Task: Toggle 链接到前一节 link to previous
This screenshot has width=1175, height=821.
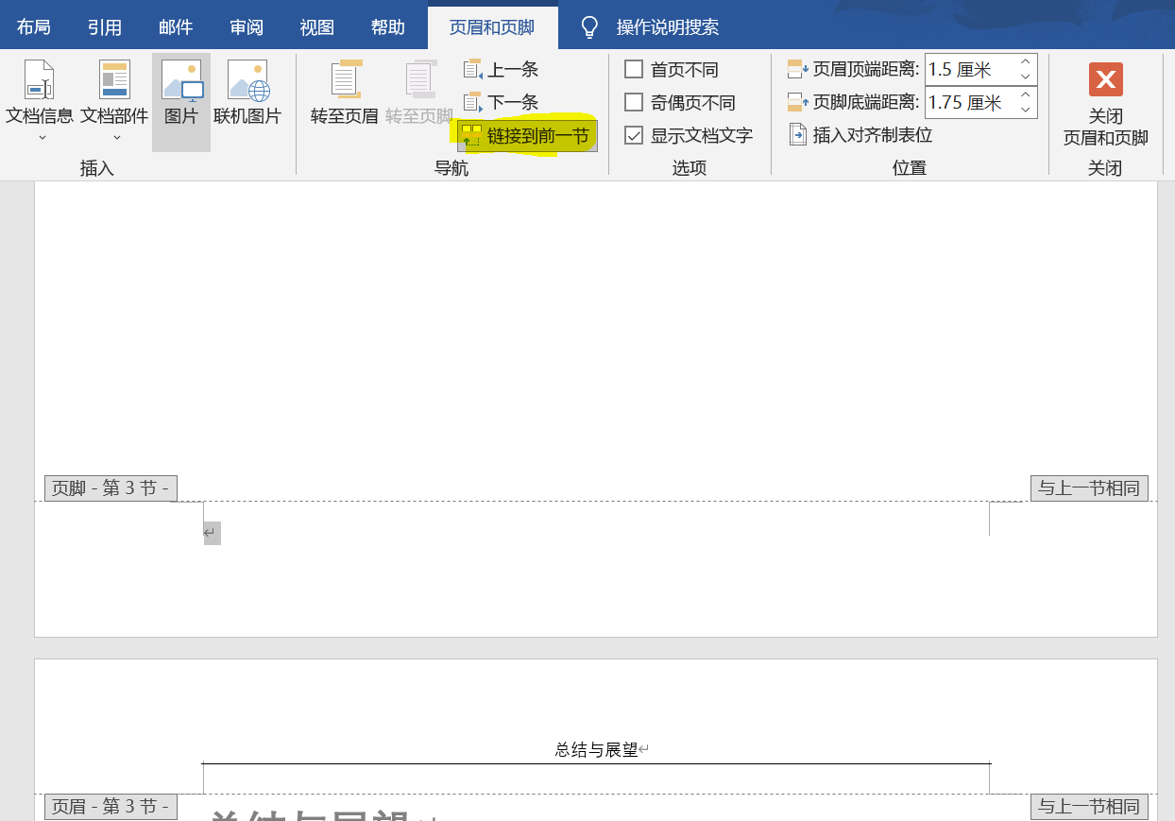Action: [x=526, y=136]
